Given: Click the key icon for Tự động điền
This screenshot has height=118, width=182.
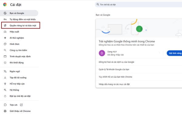Looking at the screenshot, I should tap(5, 19).
